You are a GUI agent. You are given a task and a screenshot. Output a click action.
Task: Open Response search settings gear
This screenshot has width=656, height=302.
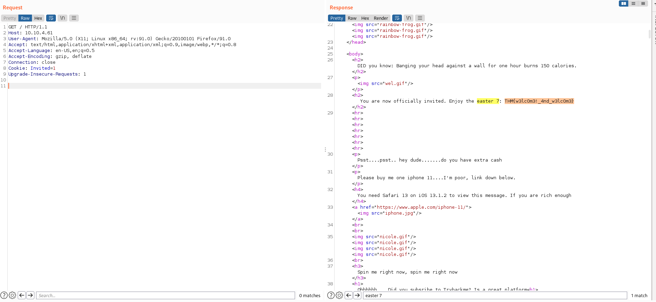pyautogui.click(x=339, y=295)
